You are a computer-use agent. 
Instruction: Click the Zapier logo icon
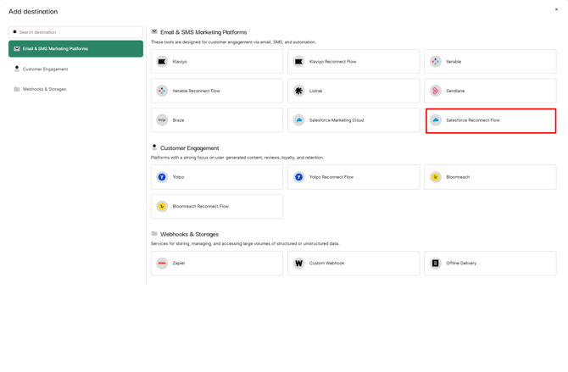(x=162, y=264)
